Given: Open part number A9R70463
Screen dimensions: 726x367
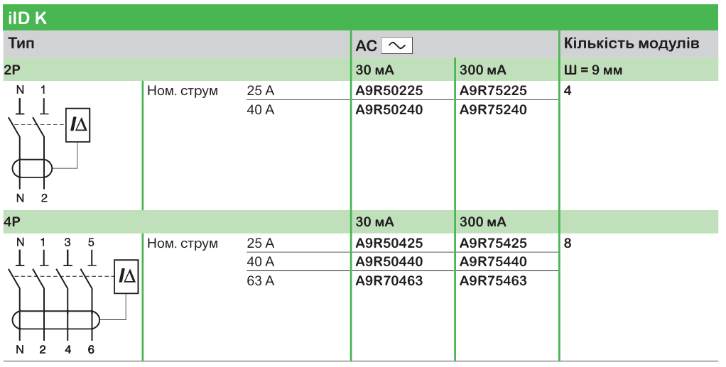Looking at the screenshot, I should pyautogui.click(x=389, y=281).
